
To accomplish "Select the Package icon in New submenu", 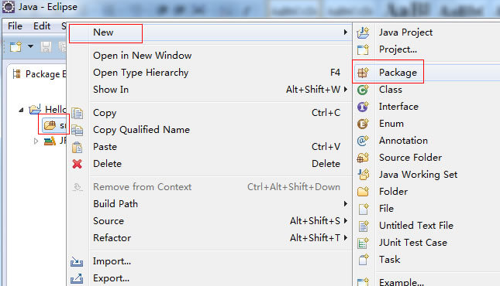I will [363, 73].
